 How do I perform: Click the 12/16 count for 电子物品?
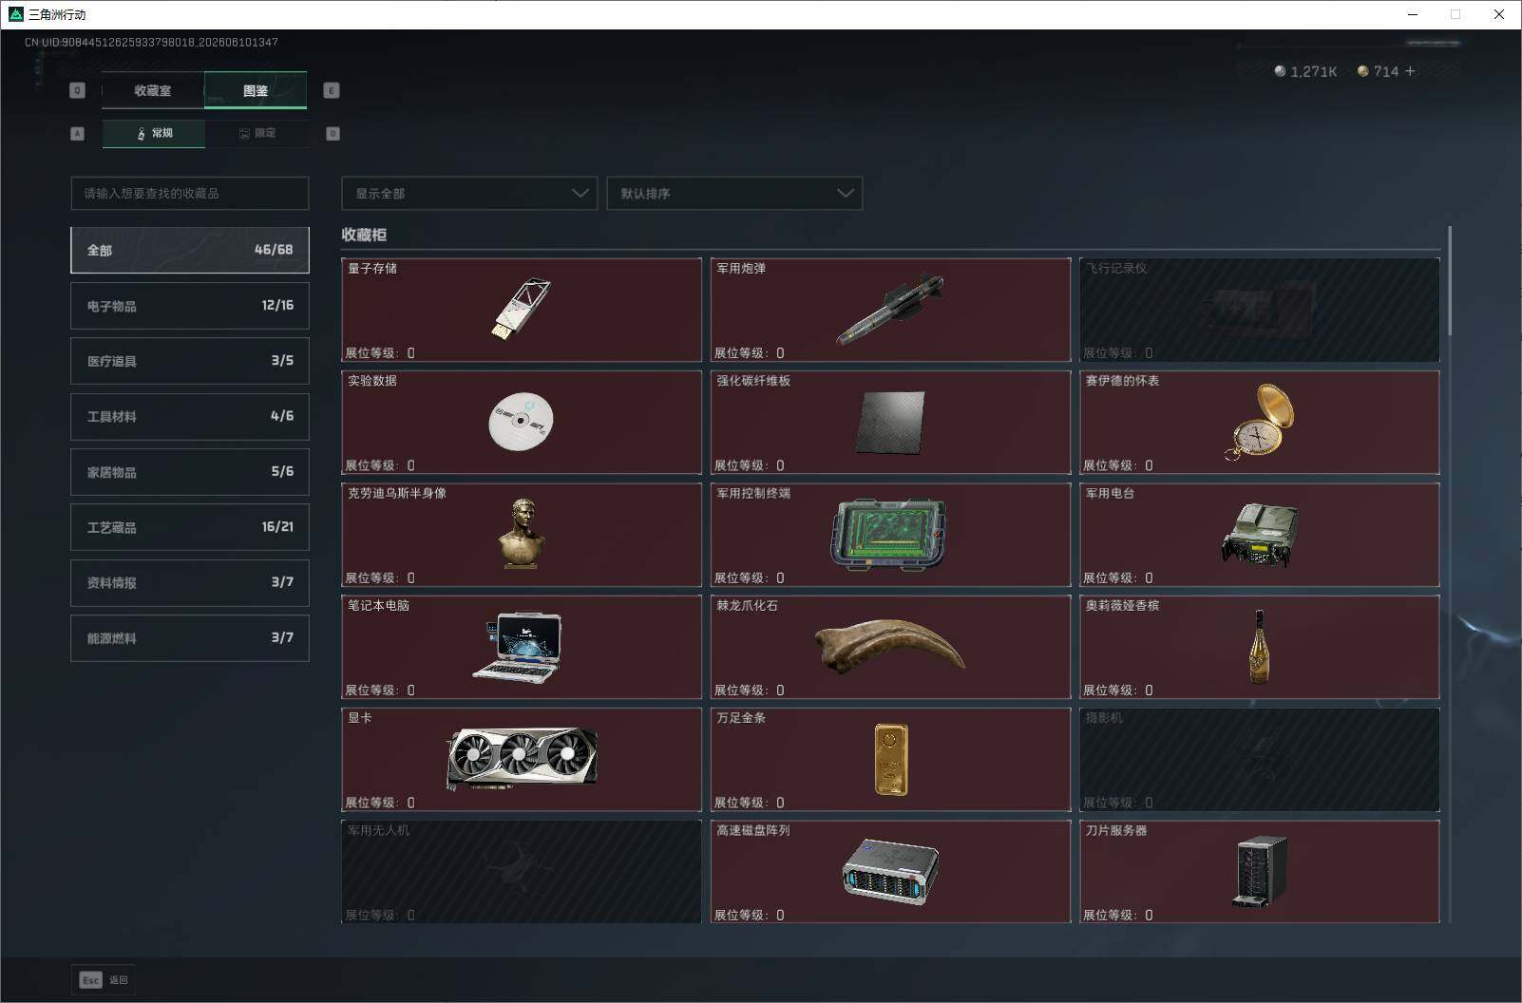coord(277,305)
